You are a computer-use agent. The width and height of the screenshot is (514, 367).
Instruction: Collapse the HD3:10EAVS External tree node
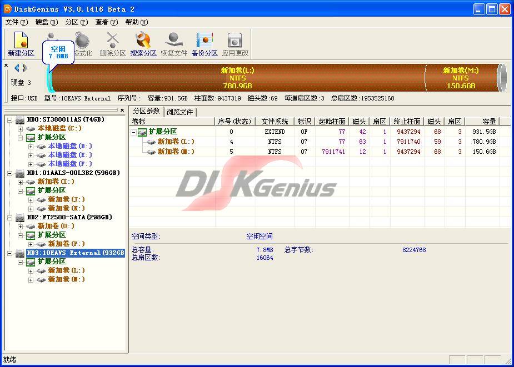pos(10,253)
